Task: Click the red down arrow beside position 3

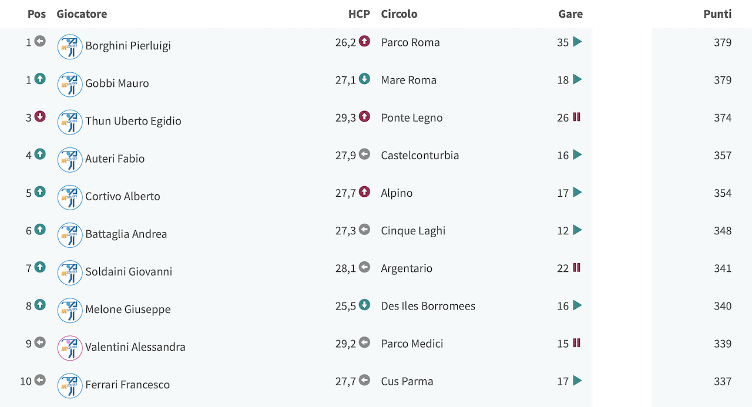Action: coord(40,116)
